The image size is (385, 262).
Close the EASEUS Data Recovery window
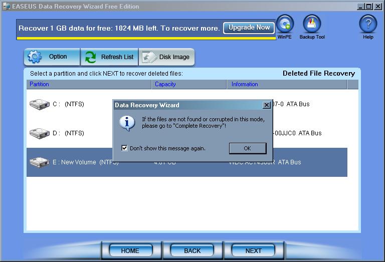pyautogui.click(x=377, y=7)
